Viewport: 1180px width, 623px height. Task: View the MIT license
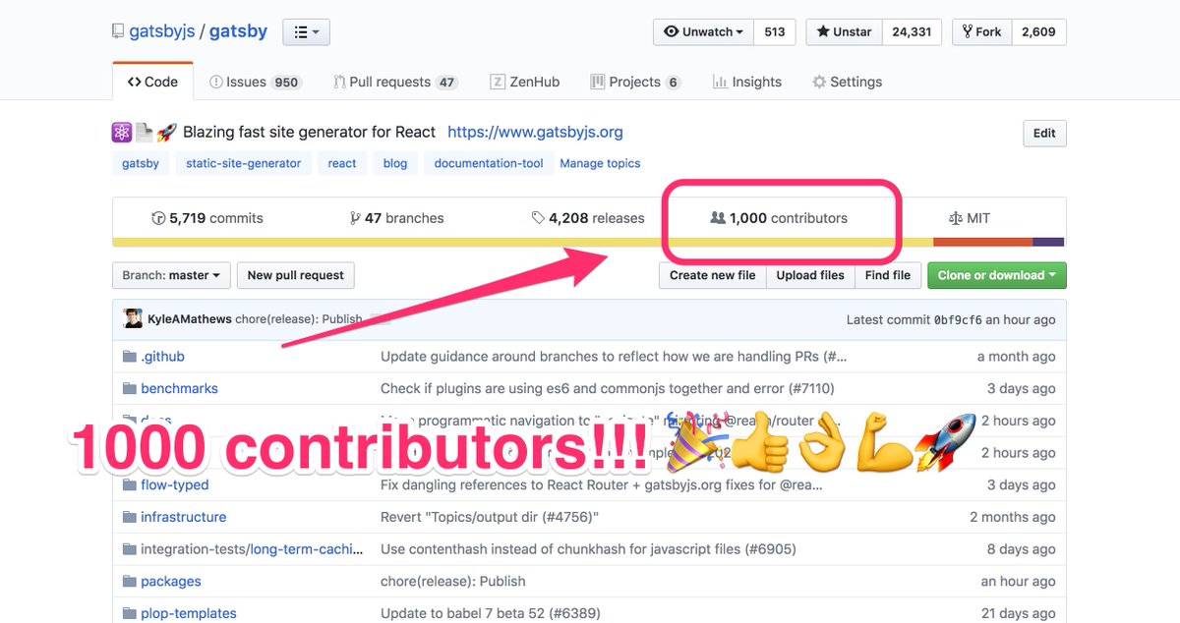tap(970, 218)
